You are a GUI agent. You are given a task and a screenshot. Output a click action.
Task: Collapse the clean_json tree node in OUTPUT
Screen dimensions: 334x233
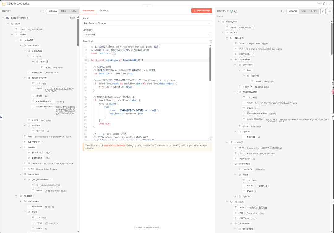[x=219, y=22]
